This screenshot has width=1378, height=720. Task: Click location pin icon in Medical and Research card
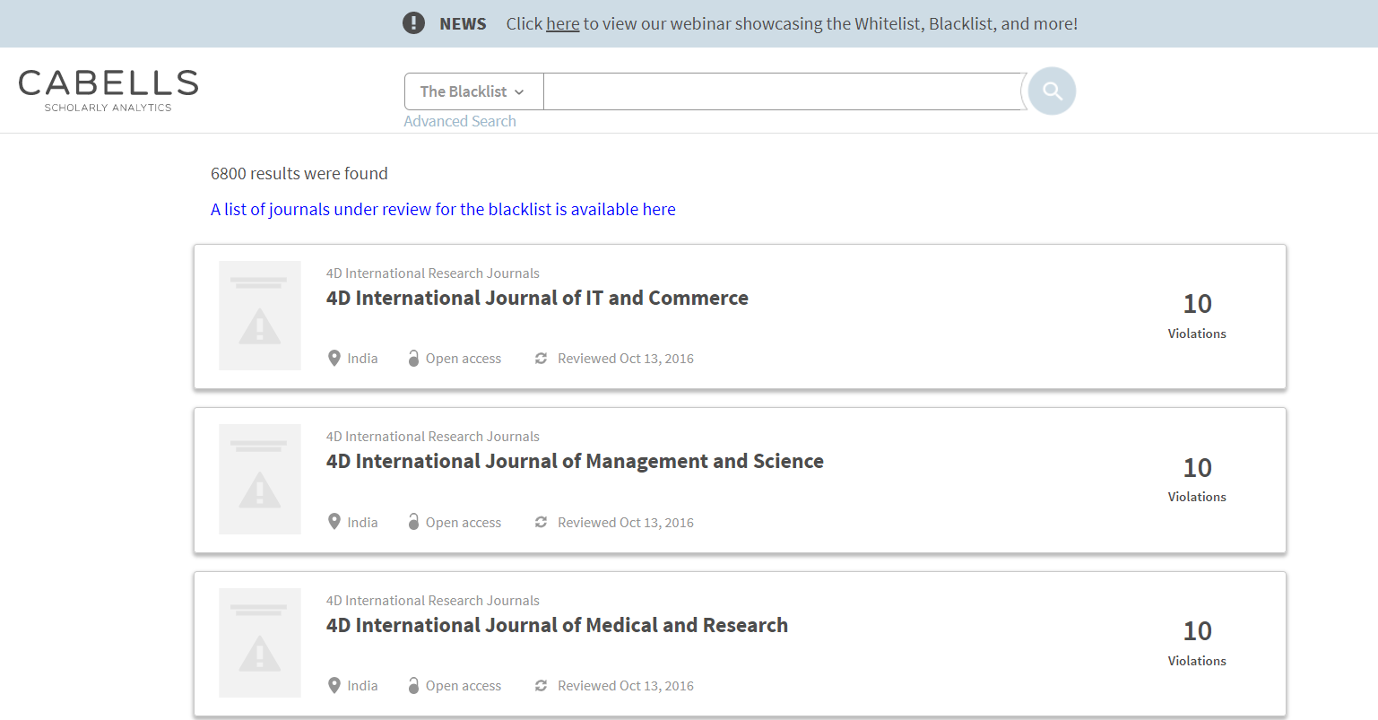pyautogui.click(x=334, y=686)
